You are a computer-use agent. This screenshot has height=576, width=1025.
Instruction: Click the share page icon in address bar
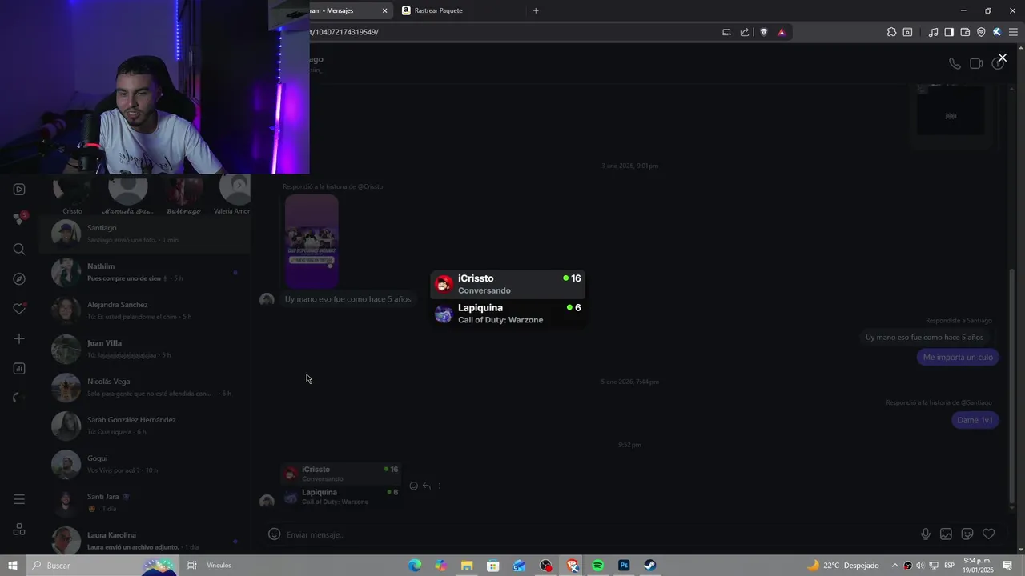click(745, 32)
